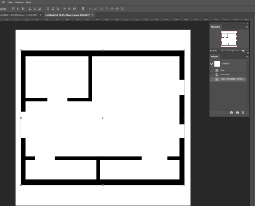Switch to the Untitled-3 document tab
The image size is (255, 206).
tap(19, 15)
